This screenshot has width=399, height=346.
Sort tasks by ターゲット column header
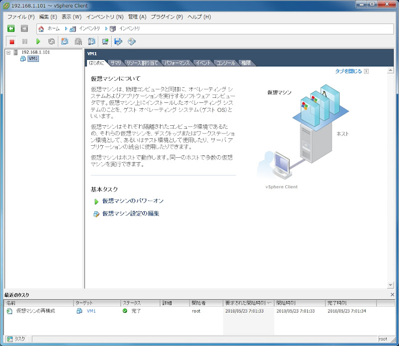tap(97, 303)
